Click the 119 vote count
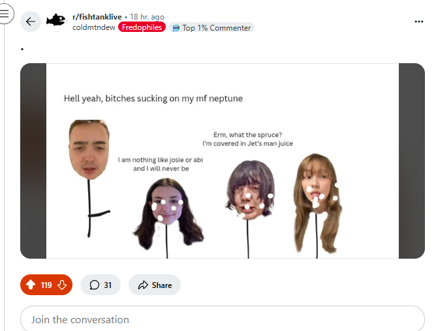The width and height of the screenshot is (436, 331). click(x=46, y=285)
